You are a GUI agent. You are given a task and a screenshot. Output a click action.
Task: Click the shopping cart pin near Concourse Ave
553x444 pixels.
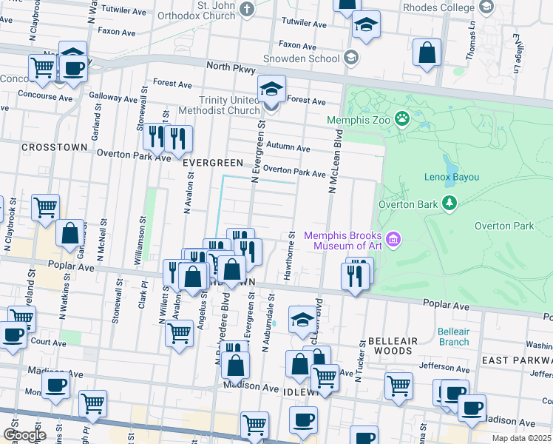pos(42,70)
